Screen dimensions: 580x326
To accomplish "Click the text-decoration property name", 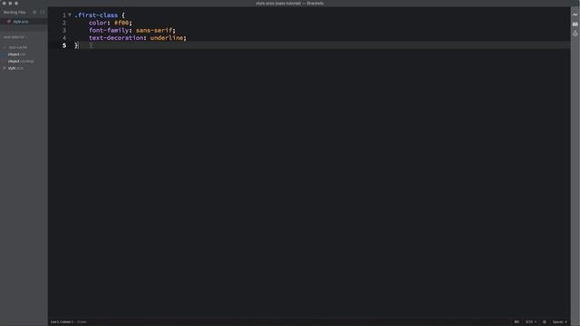I will click(x=116, y=38).
